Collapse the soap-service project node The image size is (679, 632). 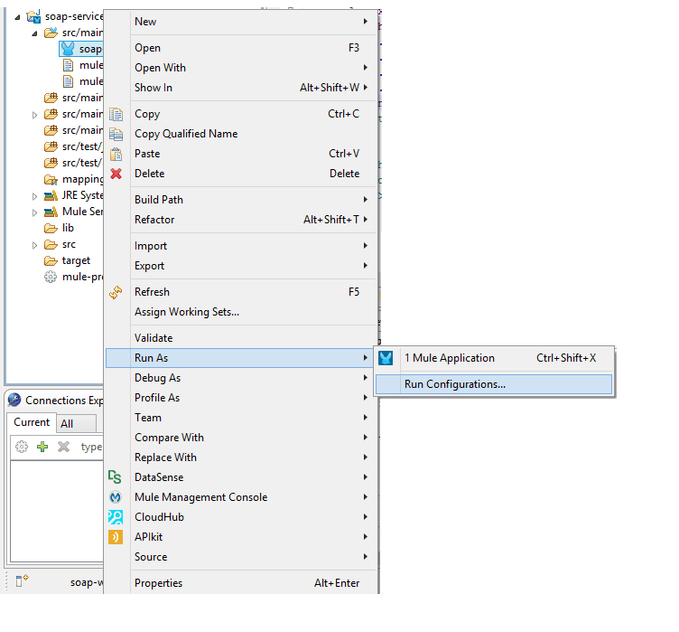[17, 17]
